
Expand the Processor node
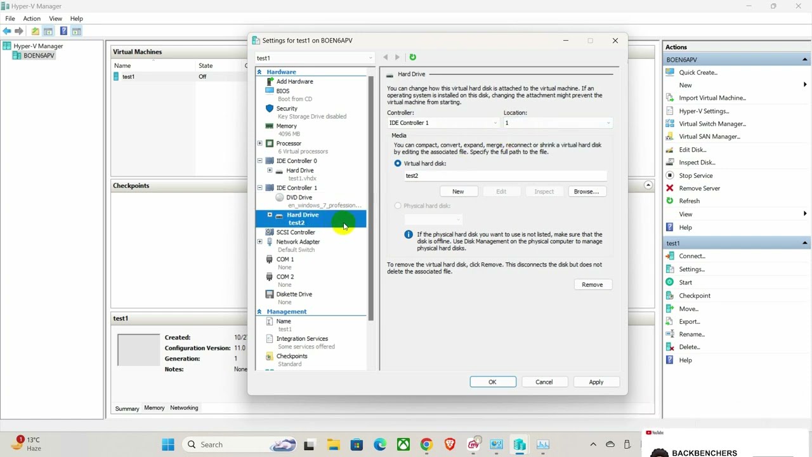pyautogui.click(x=259, y=143)
